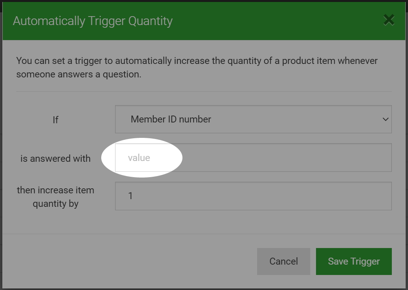The image size is (408, 290).
Task: Click the 'If' label text
Action: (x=55, y=120)
